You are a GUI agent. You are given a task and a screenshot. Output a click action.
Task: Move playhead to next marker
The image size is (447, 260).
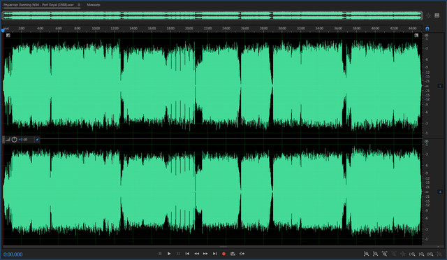click(214, 254)
